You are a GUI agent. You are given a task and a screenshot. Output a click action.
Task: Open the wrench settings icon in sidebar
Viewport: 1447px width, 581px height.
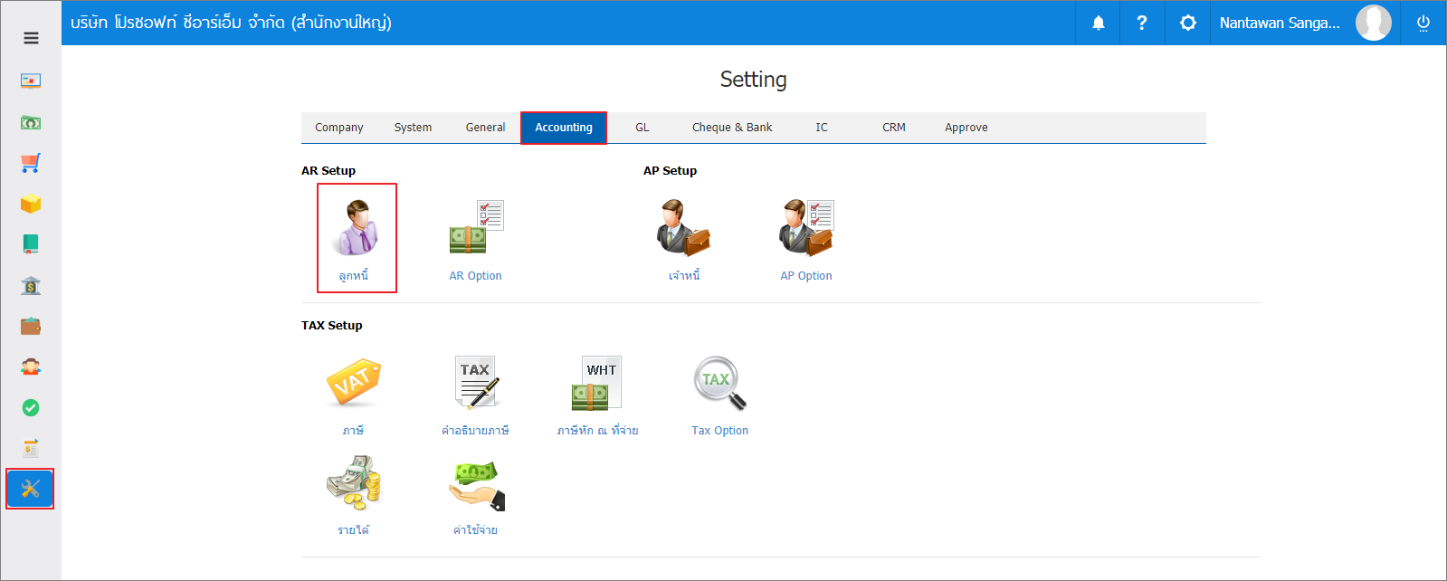click(30, 489)
